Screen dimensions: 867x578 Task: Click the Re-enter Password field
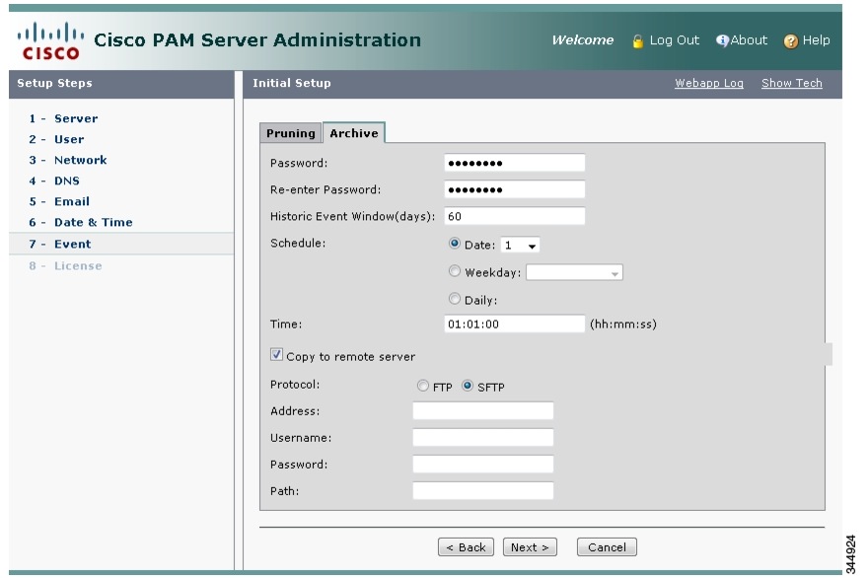[514, 189]
